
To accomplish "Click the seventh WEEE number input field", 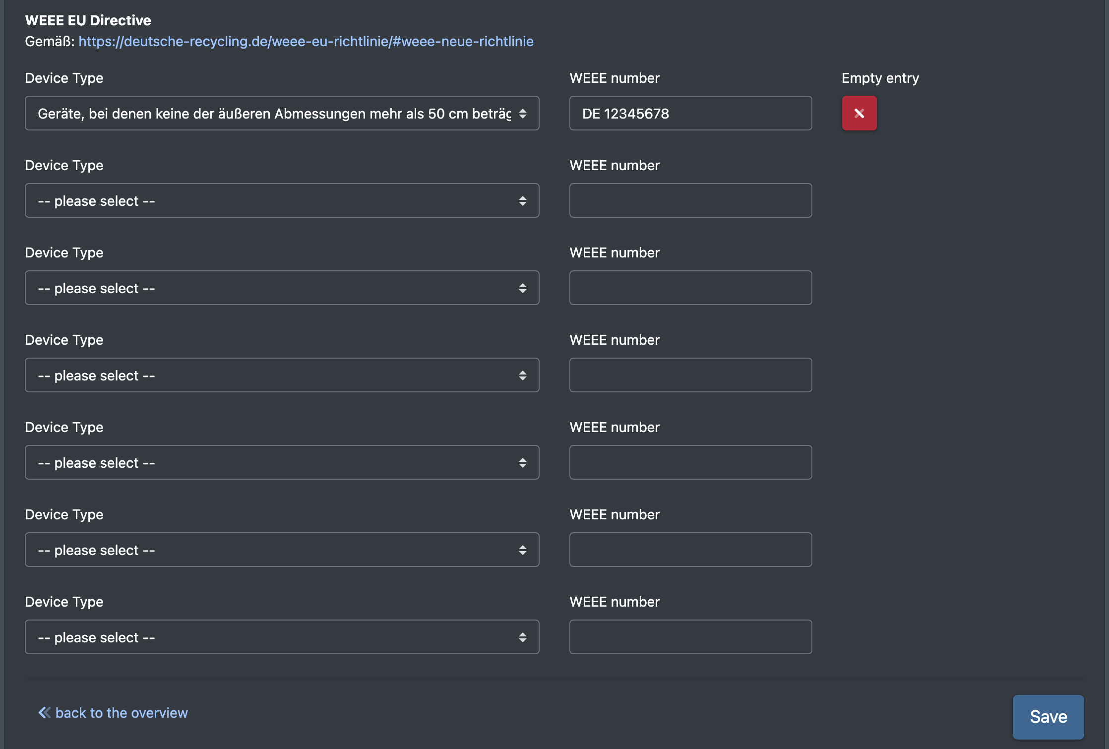I will tap(690, 637).
